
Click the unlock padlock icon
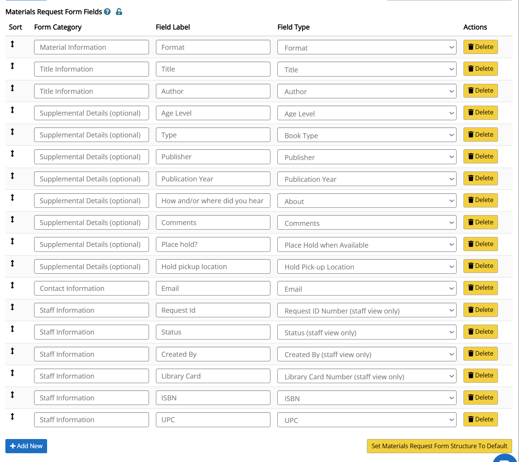click(119, 12)
